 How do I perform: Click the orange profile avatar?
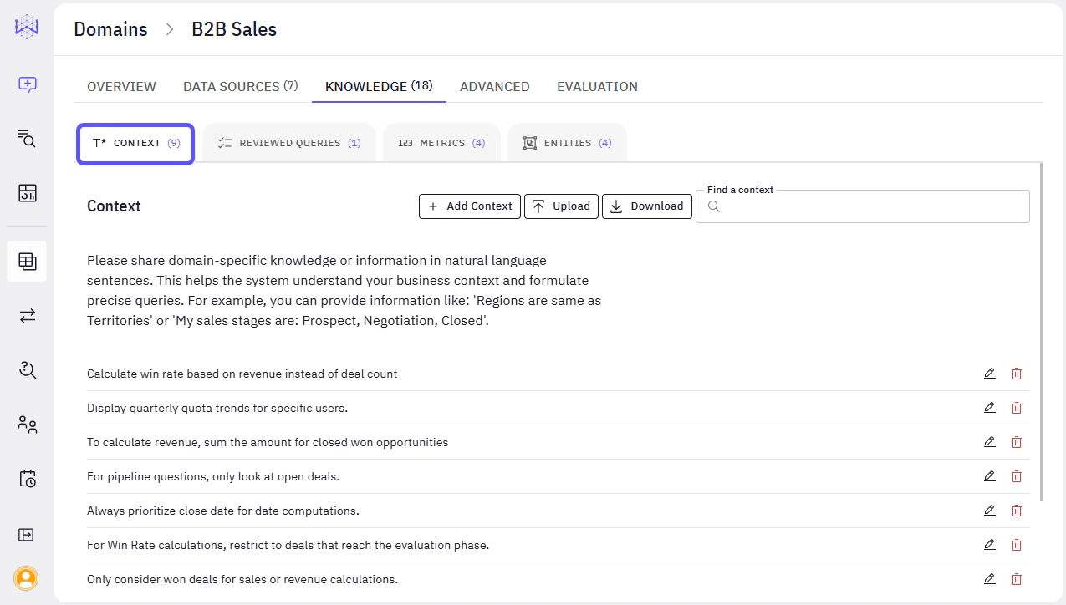click(x=26, y=578)
